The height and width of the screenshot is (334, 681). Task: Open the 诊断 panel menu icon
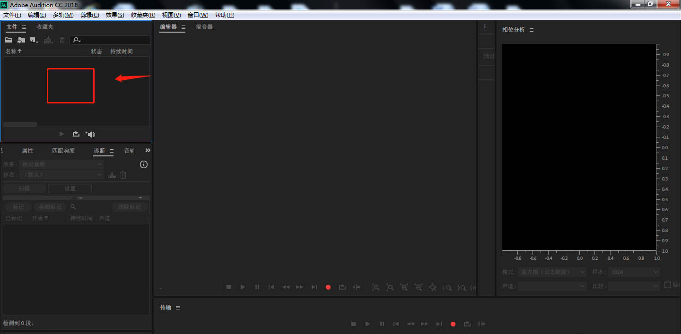[x=112, y=151]
